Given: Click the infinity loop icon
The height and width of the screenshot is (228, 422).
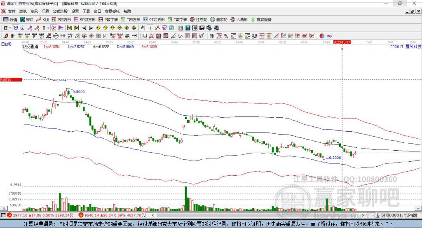Looking at the screenshot, I should click(x=329, y=36).
